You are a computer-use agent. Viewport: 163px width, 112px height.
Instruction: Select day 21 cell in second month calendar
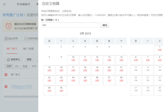click(148, 80)
